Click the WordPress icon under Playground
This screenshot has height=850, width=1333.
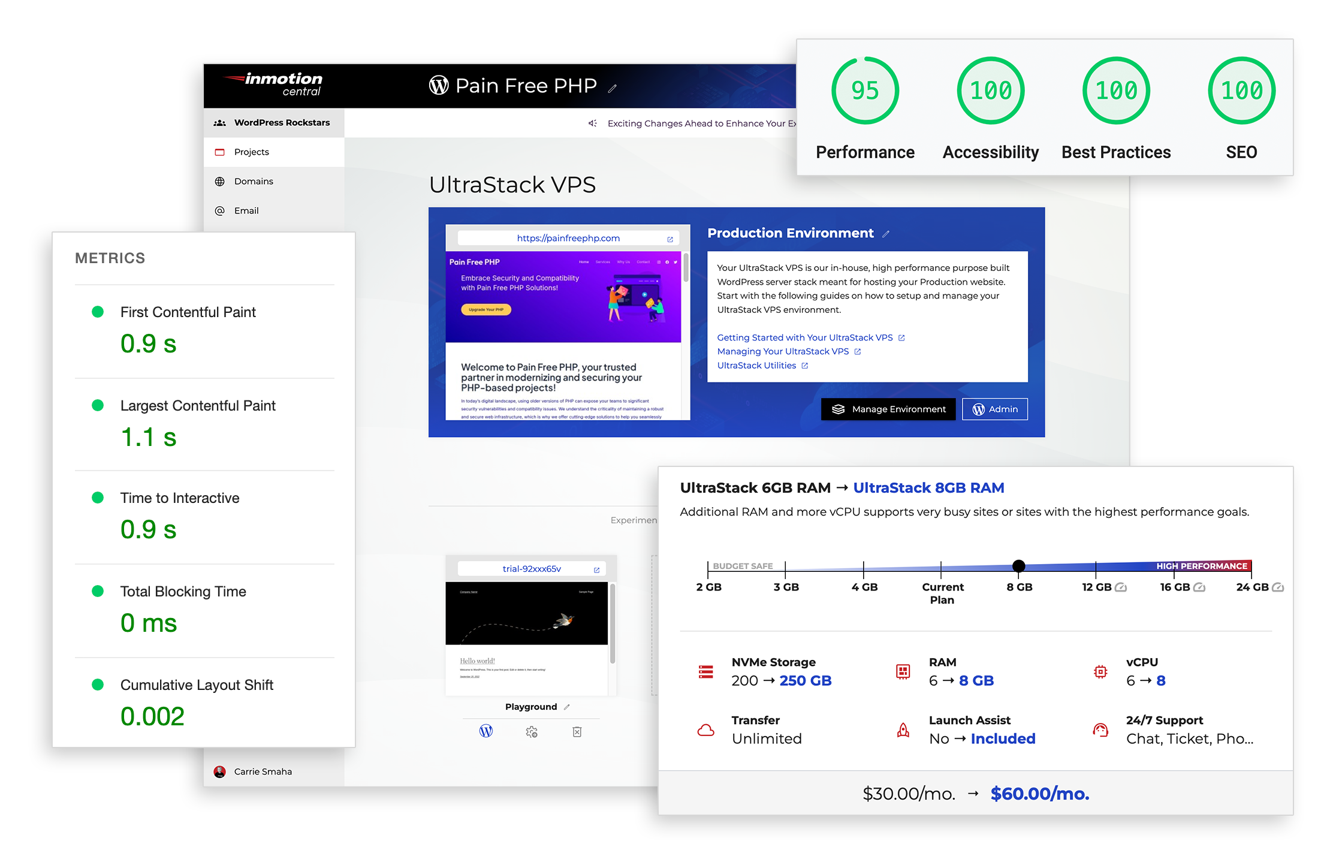click(x=486, y=731)
